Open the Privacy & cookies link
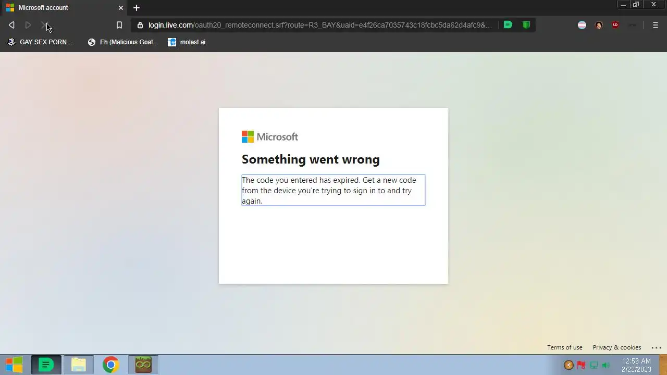 617,347
